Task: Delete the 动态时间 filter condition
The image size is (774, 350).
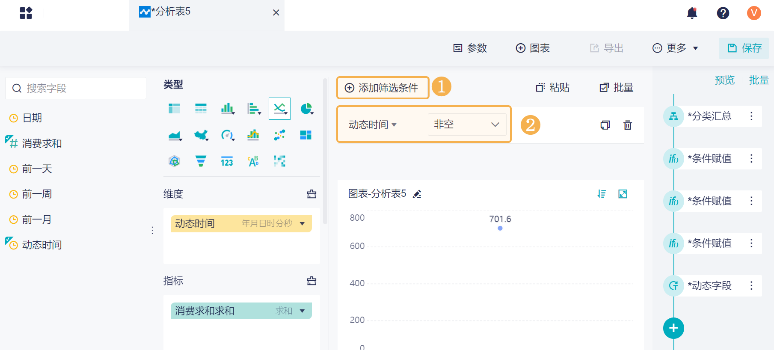Action: tap(628, 125)
